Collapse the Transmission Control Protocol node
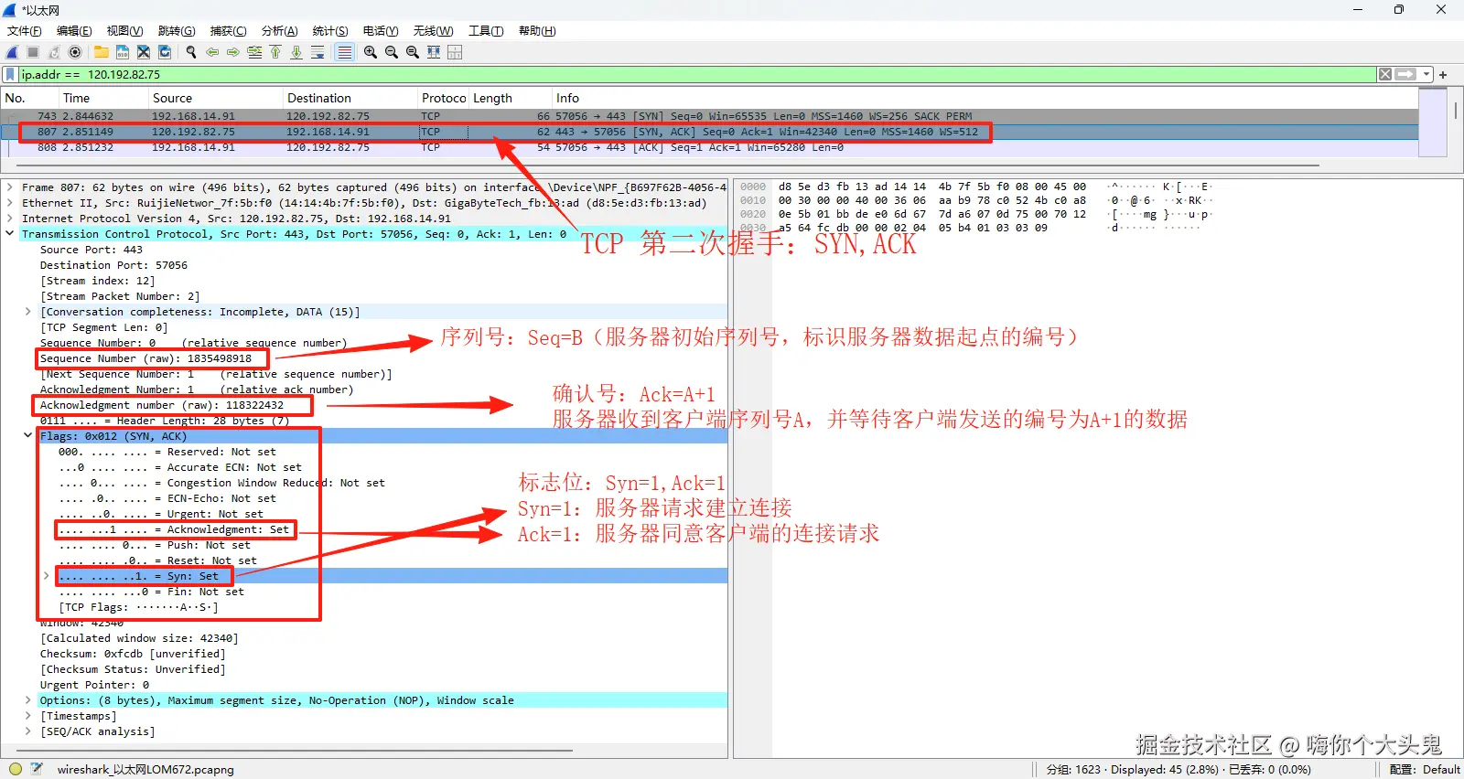Viewport: 1464px width, 779px height. [10, 234]
